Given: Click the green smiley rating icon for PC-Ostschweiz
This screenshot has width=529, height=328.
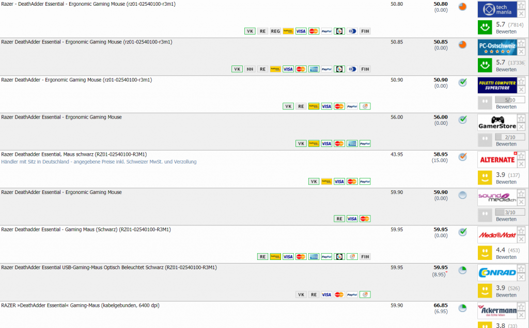Looking at the screenshot, I should point(485,65).
